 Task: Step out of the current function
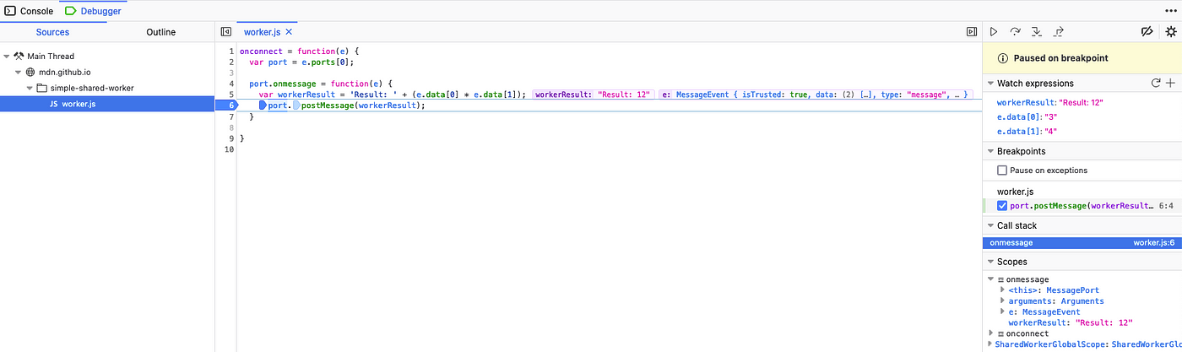tap(1059, 31)
